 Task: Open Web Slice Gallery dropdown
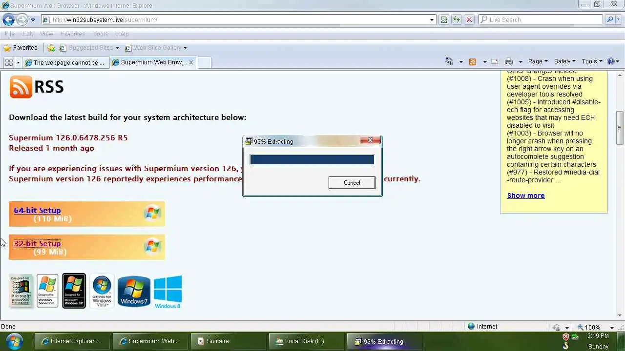(x=156, y=48)
